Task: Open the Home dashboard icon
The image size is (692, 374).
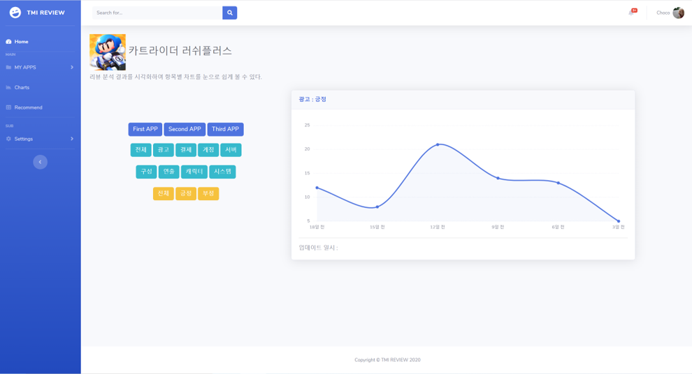Action: pos(8,41)
